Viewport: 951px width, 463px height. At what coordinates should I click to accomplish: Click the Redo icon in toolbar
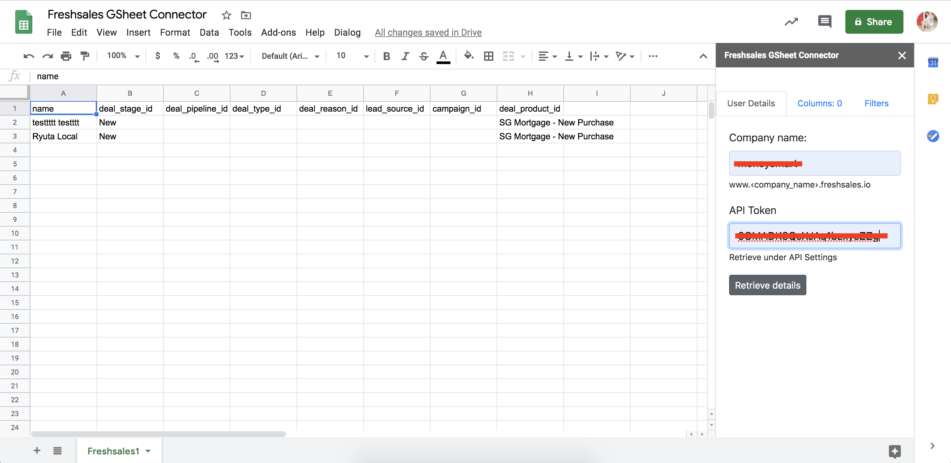point(47,56)
